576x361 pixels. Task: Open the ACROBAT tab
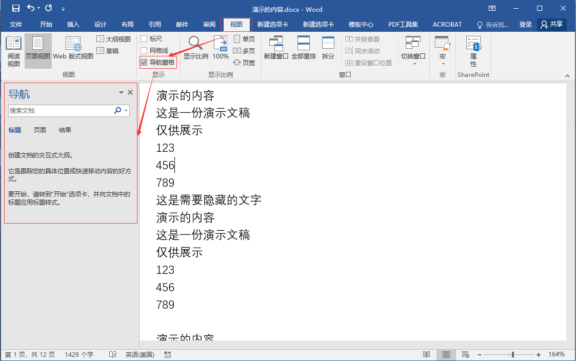pyautogui.click(x=447, y=24)
